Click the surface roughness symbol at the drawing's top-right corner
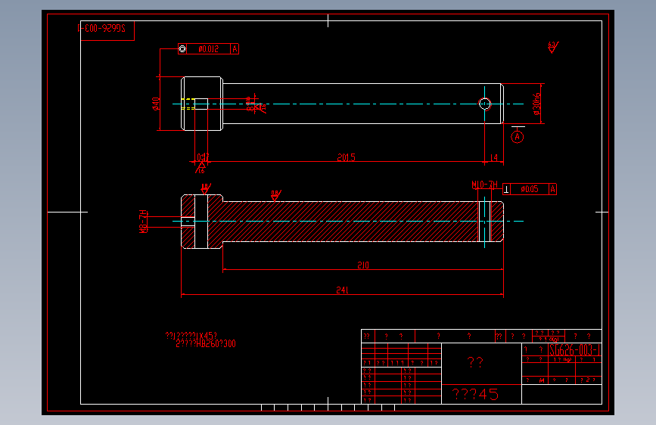 pos(553,47)
